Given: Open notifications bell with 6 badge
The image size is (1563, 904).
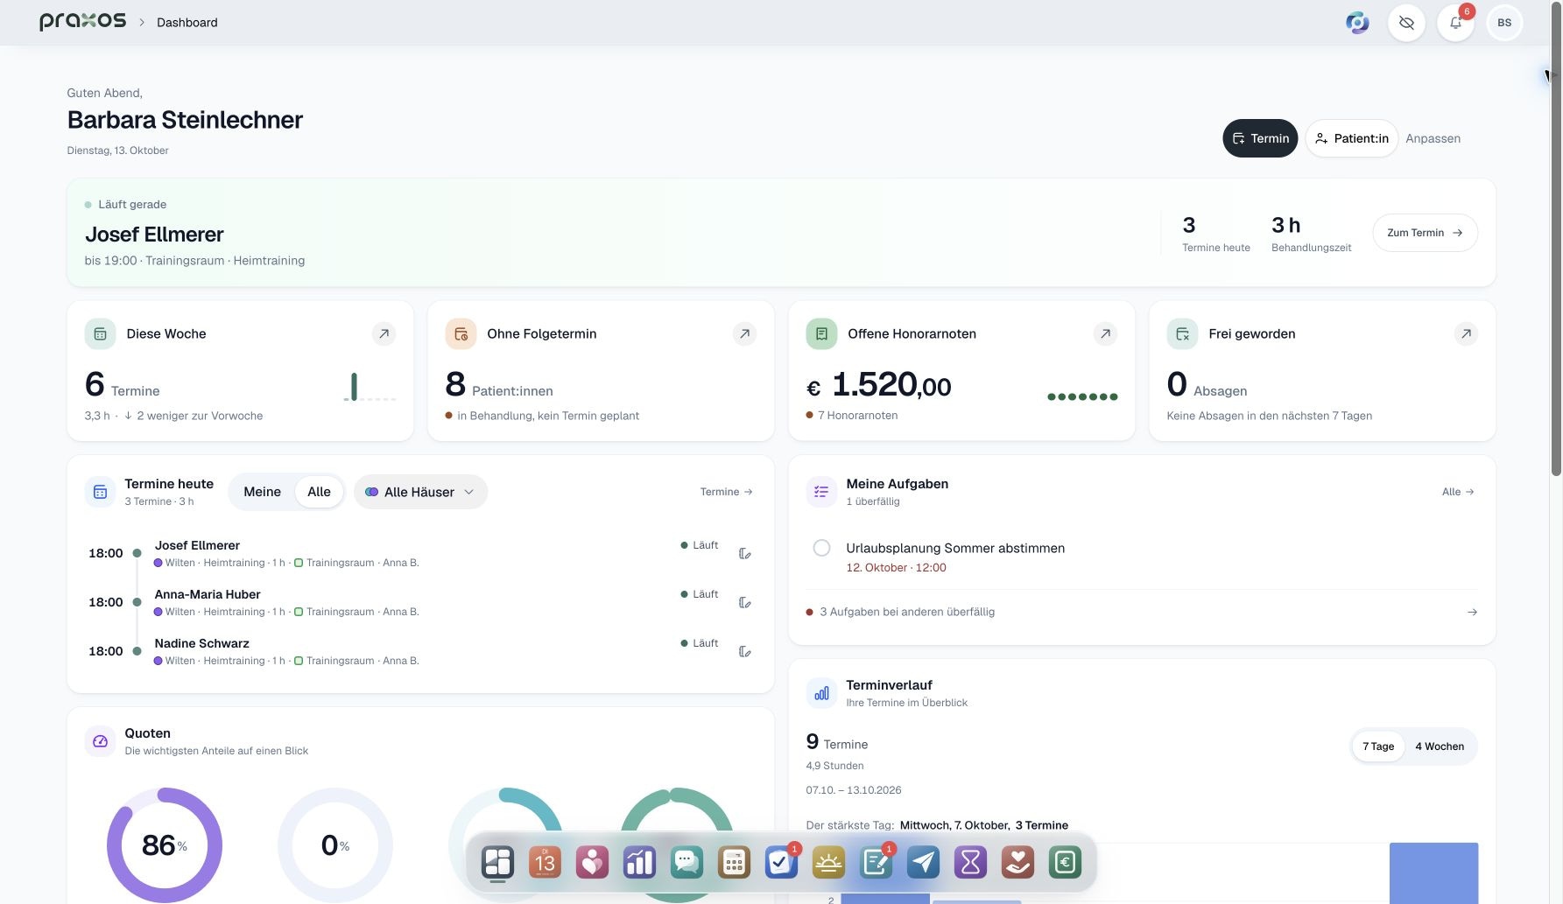Looking at the screenshot, I should point(1455,23).
